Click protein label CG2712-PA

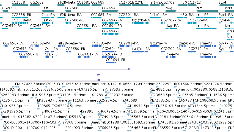(x=198, y=49)
